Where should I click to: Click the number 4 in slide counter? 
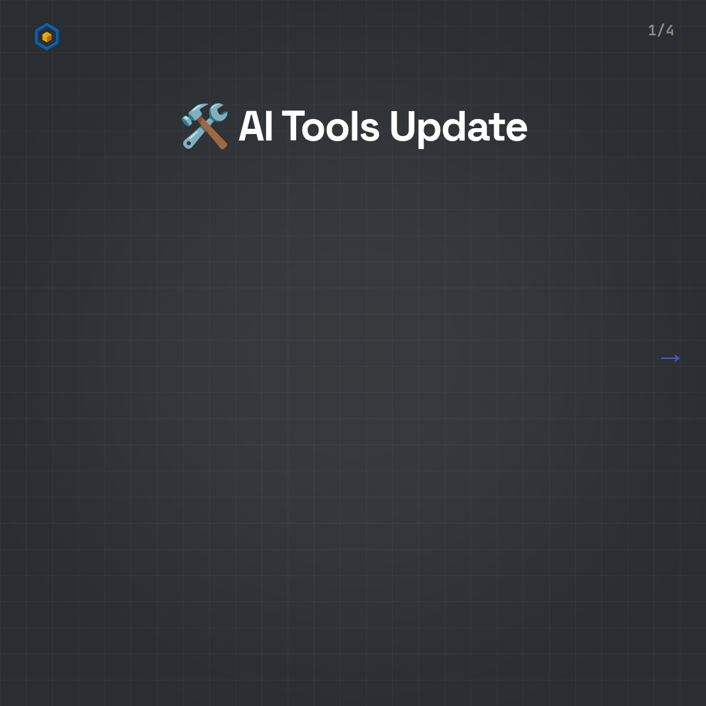670,30
